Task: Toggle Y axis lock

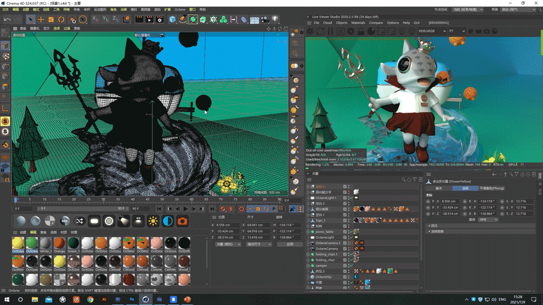Action: 106,20
